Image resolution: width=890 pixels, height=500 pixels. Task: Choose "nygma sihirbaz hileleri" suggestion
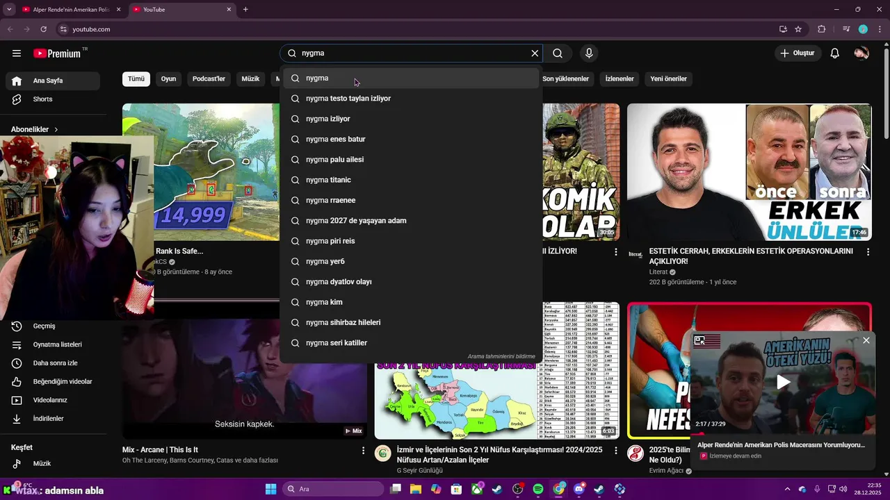(410, 322)
